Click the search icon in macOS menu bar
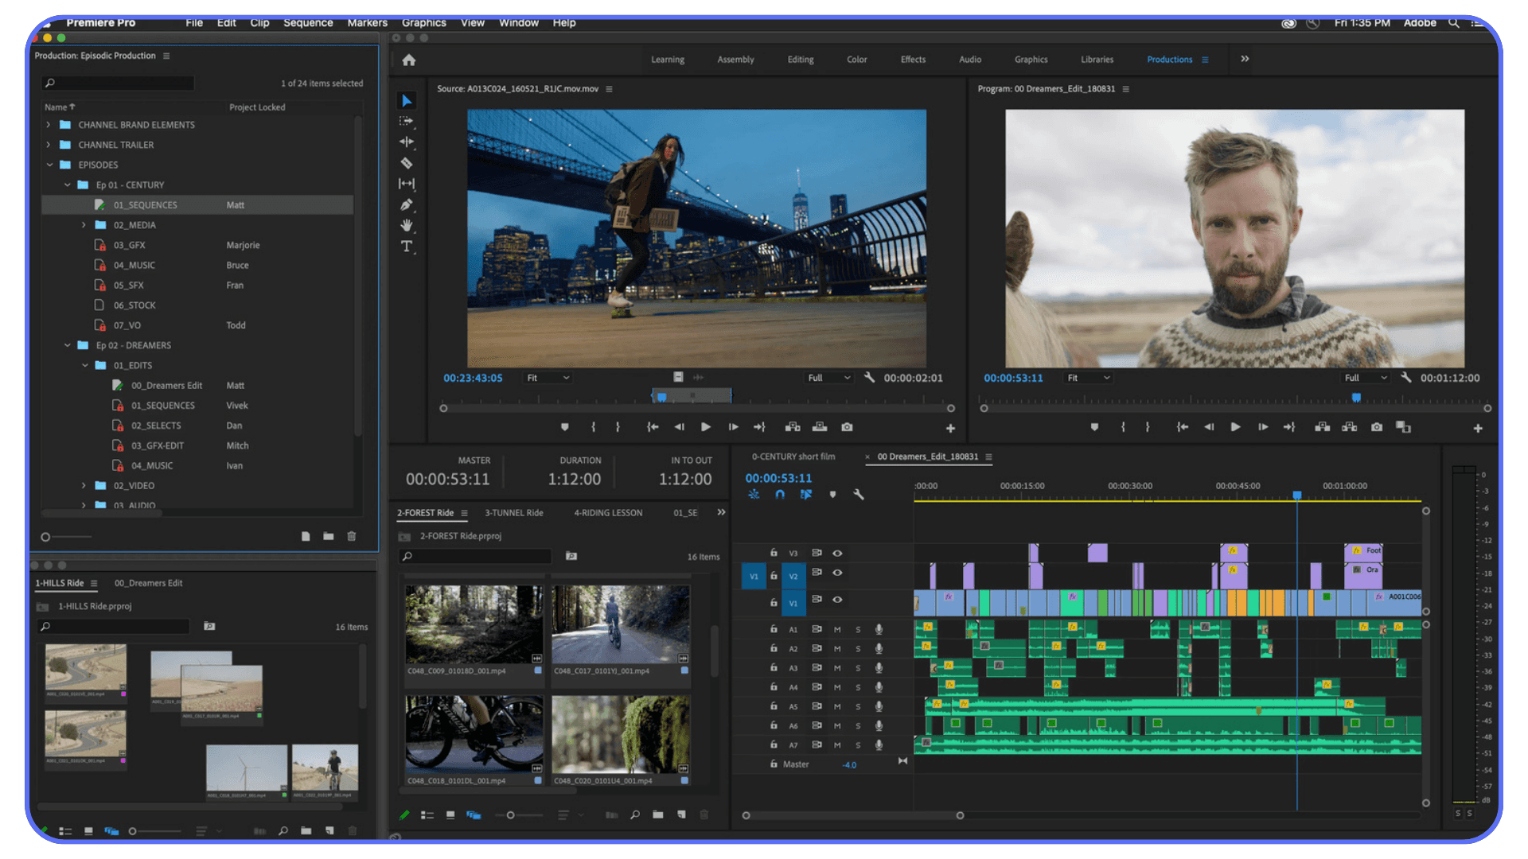1528x859 pixels. (x=1453, y=23)
